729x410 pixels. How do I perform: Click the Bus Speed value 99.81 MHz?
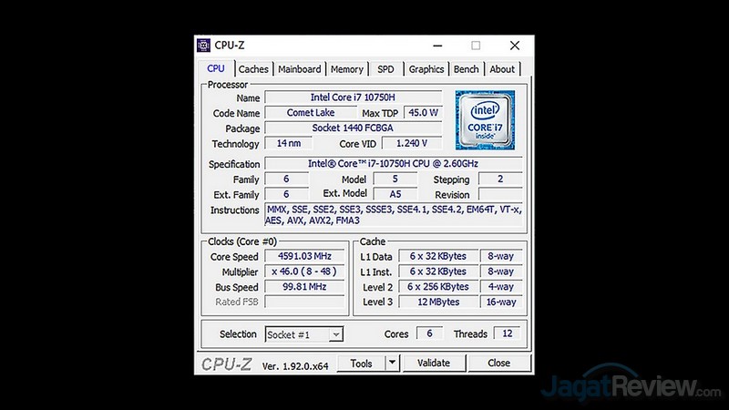click(304, 287)
